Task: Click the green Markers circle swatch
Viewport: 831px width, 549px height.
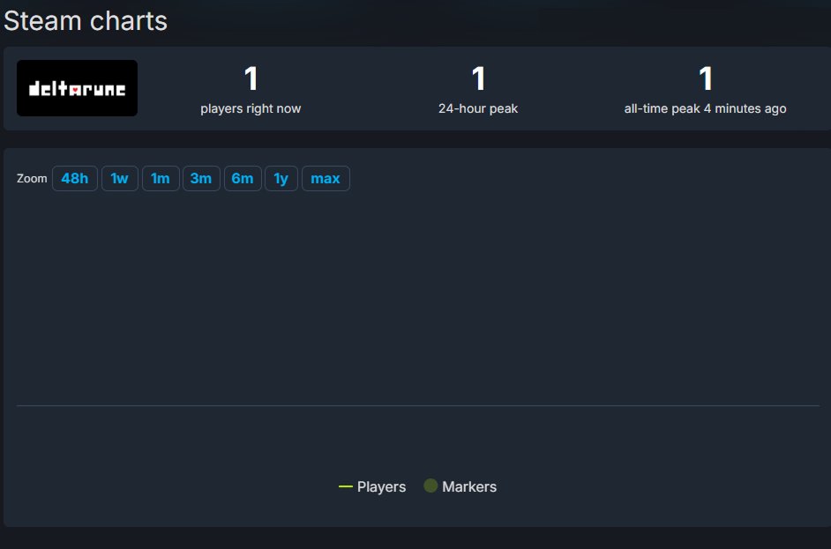Action: (x=430, y=486)
